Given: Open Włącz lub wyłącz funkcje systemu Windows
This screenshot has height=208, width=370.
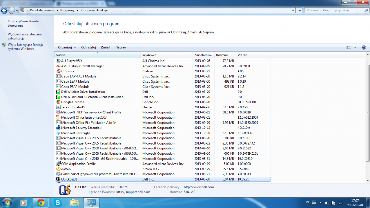Looking at the screenshot, I should click(26, 47).
